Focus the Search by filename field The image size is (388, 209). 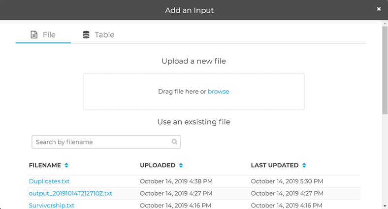click(101, 142)
